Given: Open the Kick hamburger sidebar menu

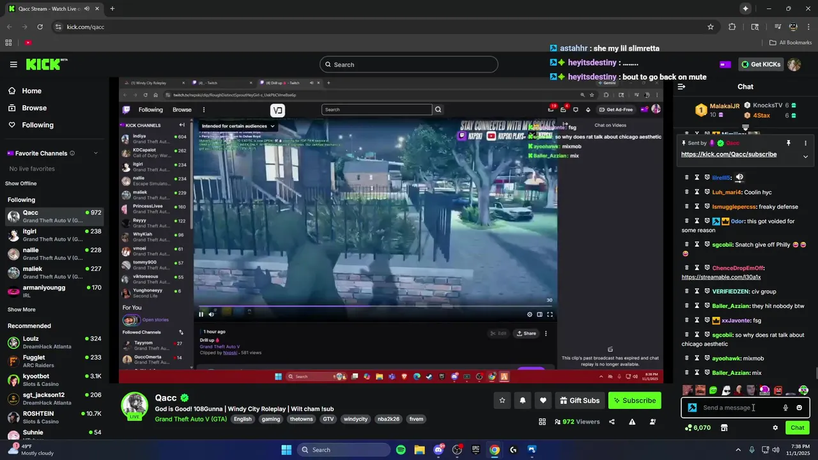Looking at the screenshot, I should [x=13, y=65].
